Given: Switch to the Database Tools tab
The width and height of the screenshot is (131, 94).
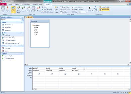Looking at the screenshot, I should coord(37,4).
